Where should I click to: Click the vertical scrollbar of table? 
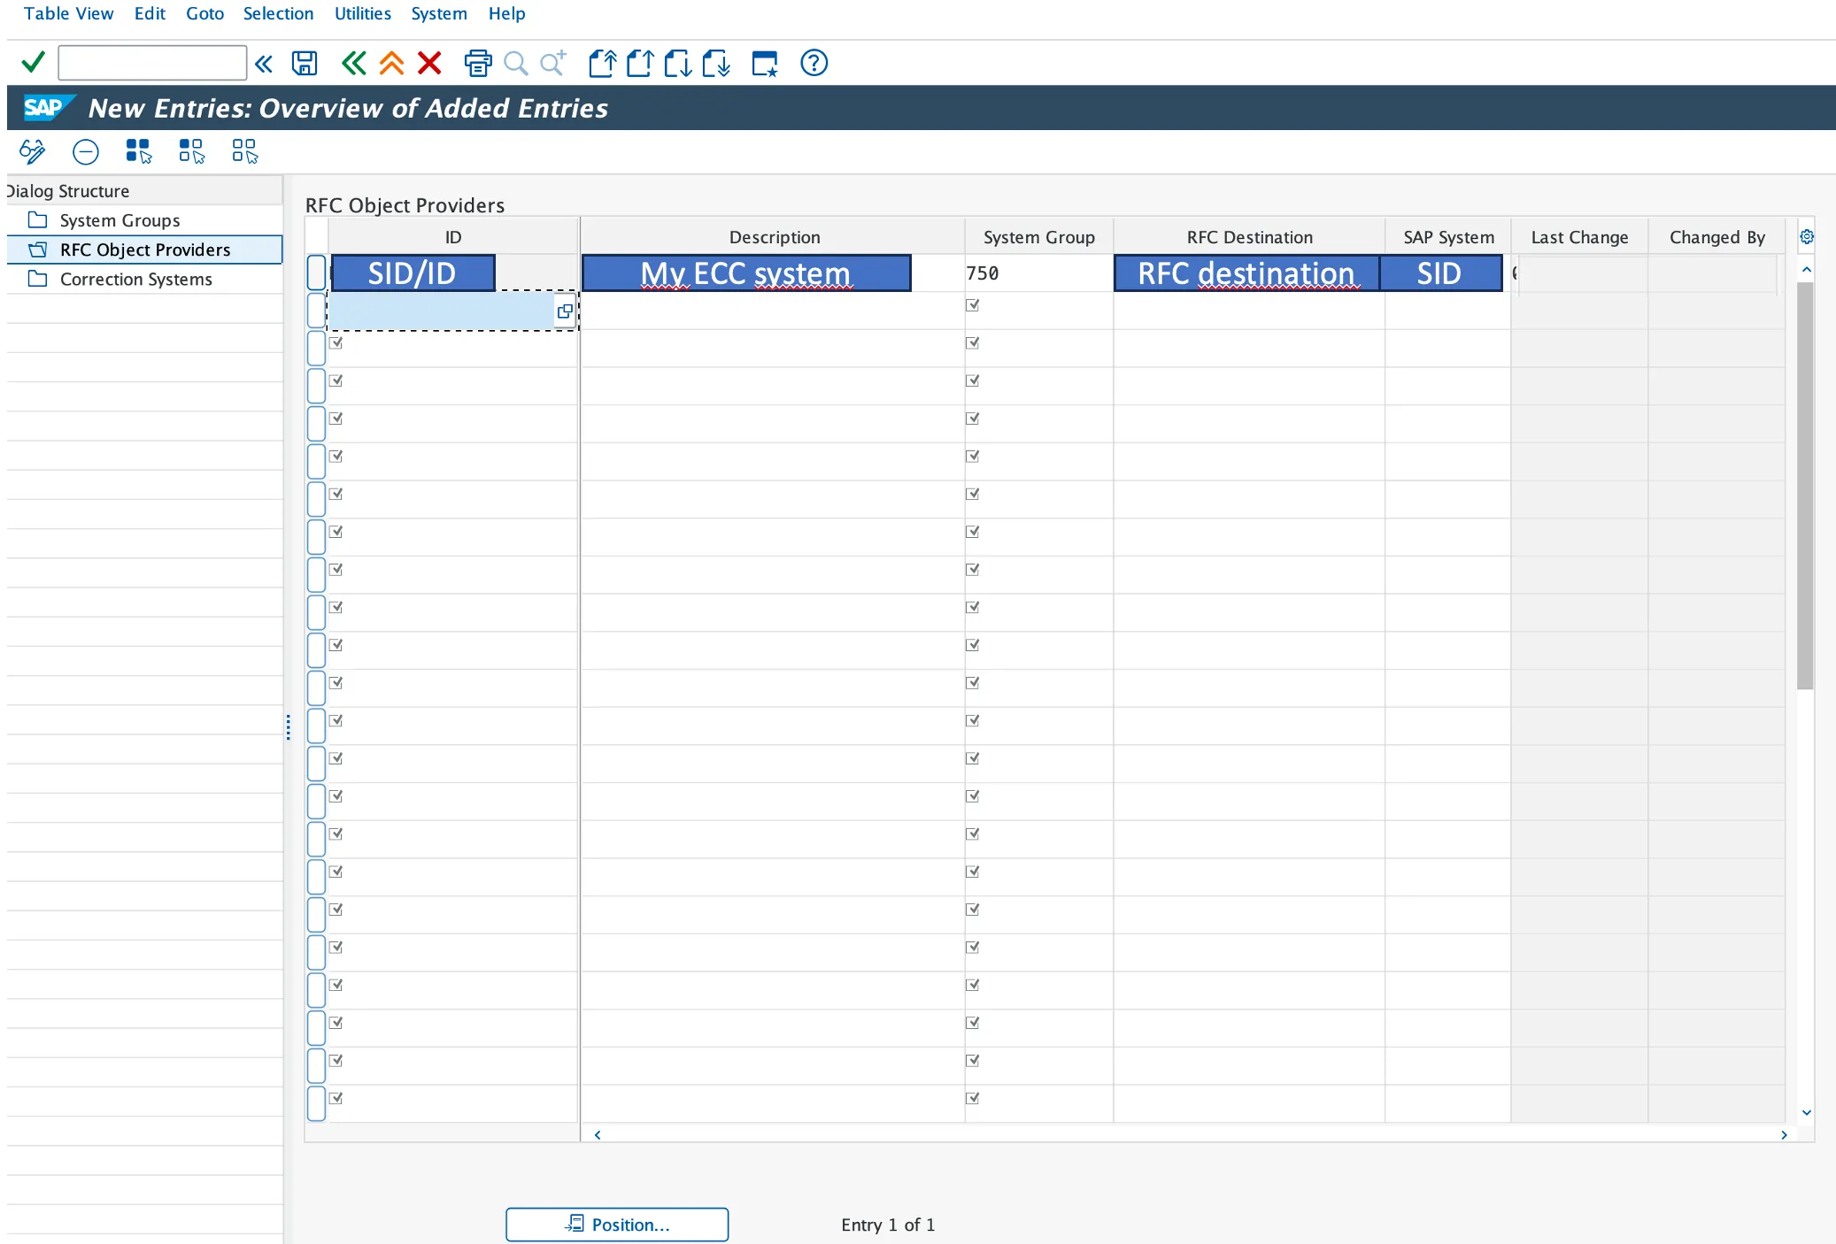click(x=1806, y=487)
